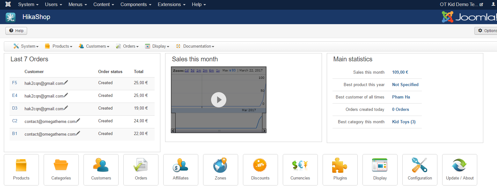This screenshot has width=497, height=196.
Task: Open the Categories folder icon
Action: 61,170
